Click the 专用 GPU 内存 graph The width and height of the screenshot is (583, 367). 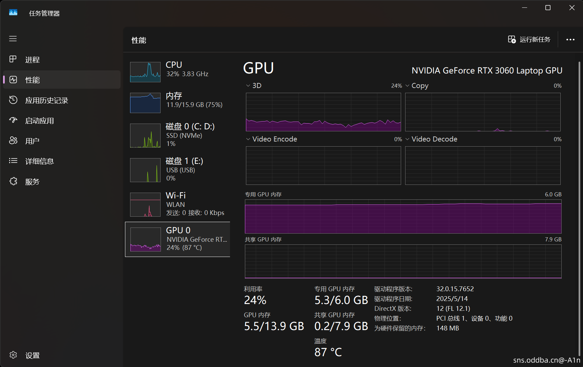(x=403, y=216)
